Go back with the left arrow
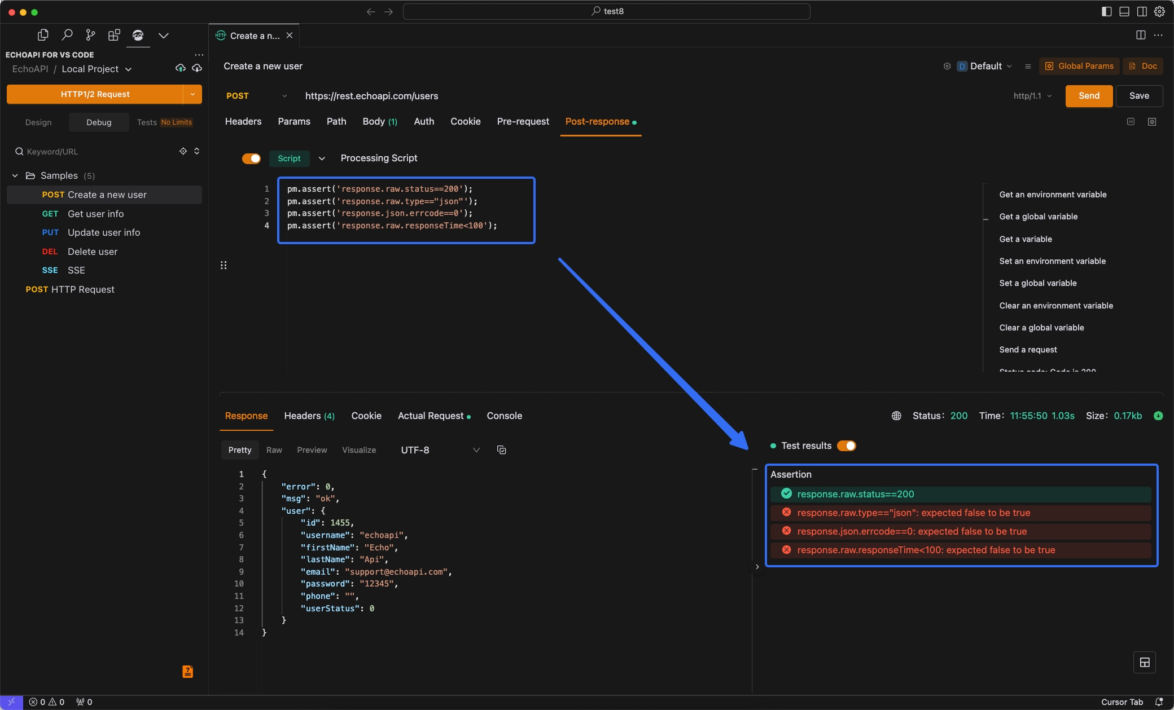Screen dimensions: 1174x710 tap(371, 11)
